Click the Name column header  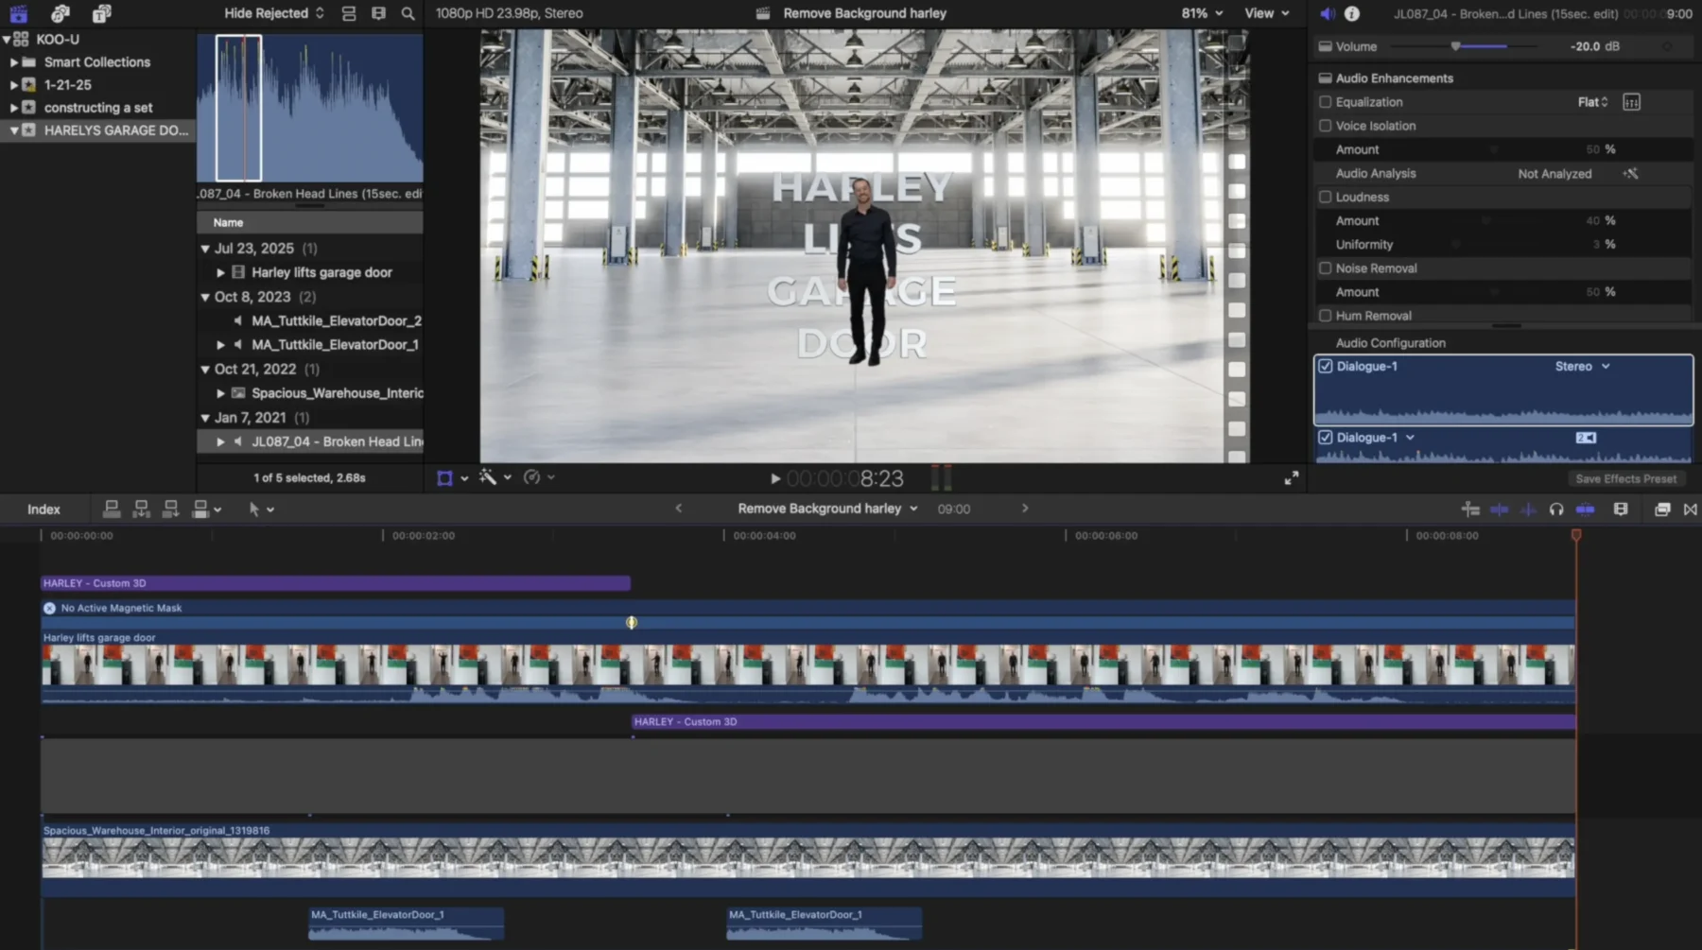click(x=309, y=223)
